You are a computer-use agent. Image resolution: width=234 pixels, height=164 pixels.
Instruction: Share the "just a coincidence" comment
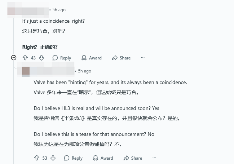click(122, 58)
